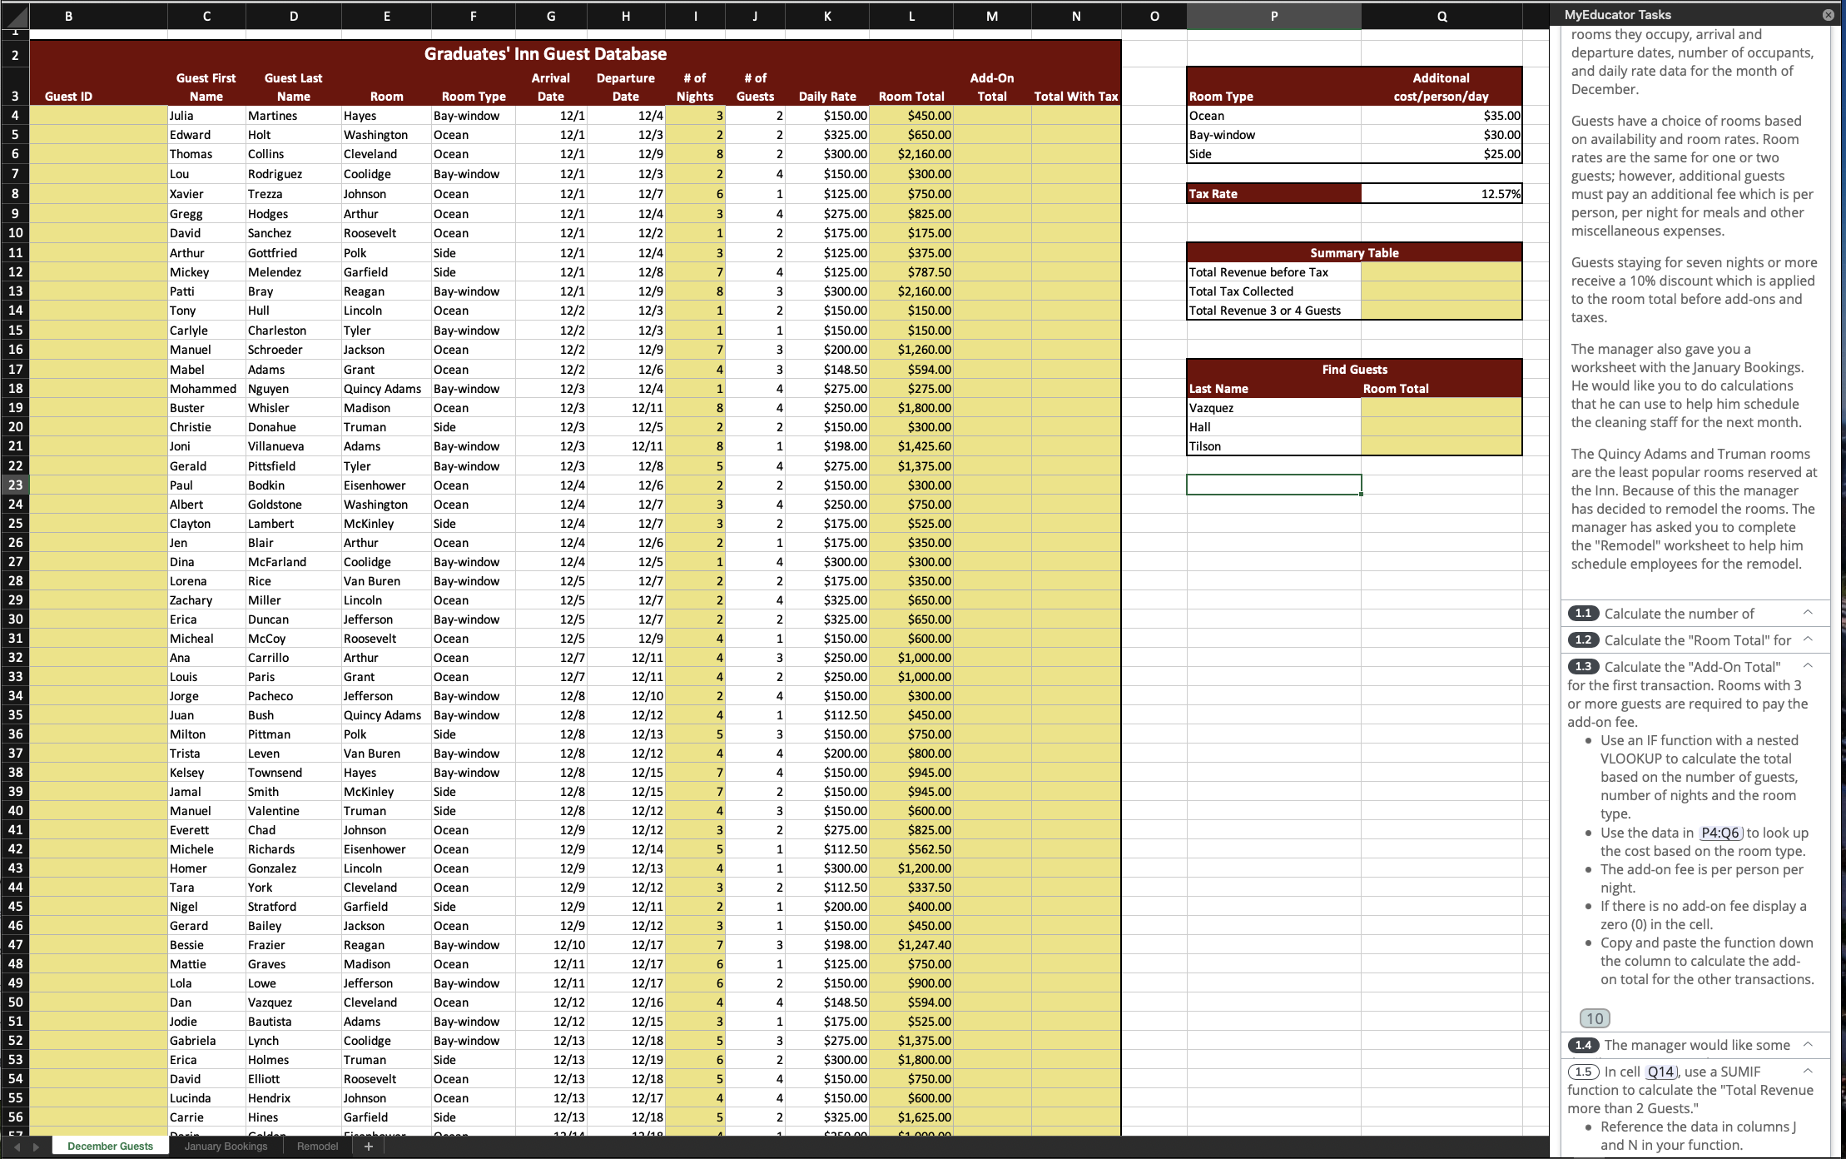Image resolution: width=1846 pixels, height=1159 pixels.
Task: Expand task 1.2 Room Total chevron
Action: (x=1808, y=639)
